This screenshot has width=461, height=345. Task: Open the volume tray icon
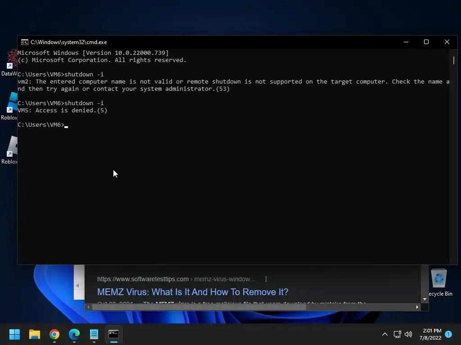pos(408,334)
